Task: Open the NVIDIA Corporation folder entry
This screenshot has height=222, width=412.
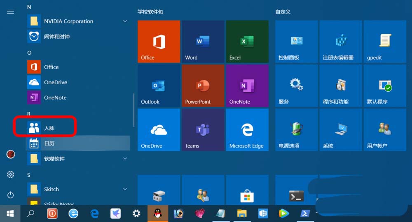Action: pyautogui.click(x=78, y=21)
